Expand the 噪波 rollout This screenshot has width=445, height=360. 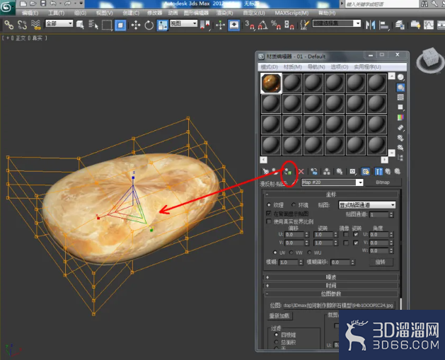[331, 277]
